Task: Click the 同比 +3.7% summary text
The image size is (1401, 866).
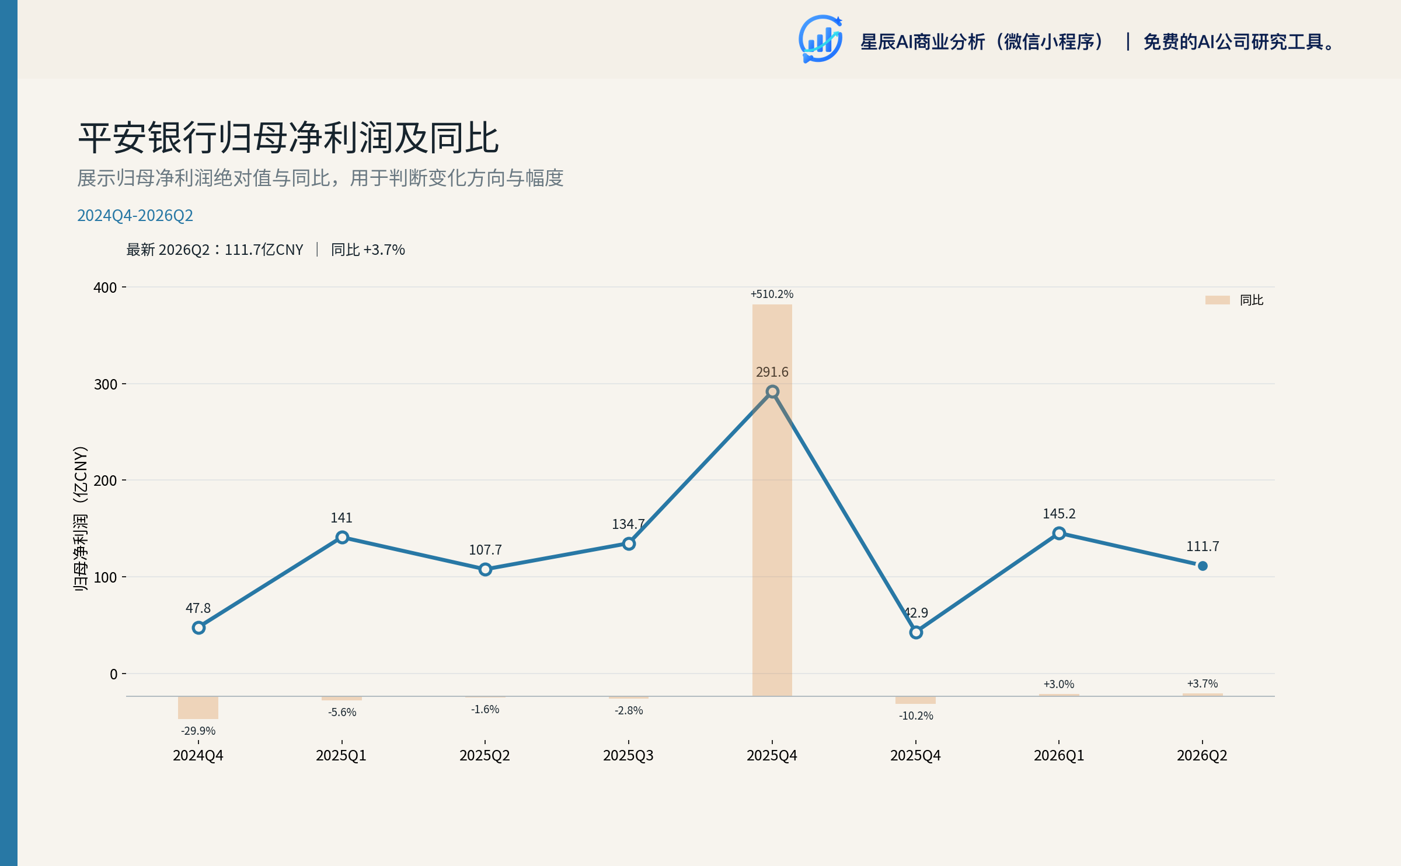Action: (x=368, y=250)
